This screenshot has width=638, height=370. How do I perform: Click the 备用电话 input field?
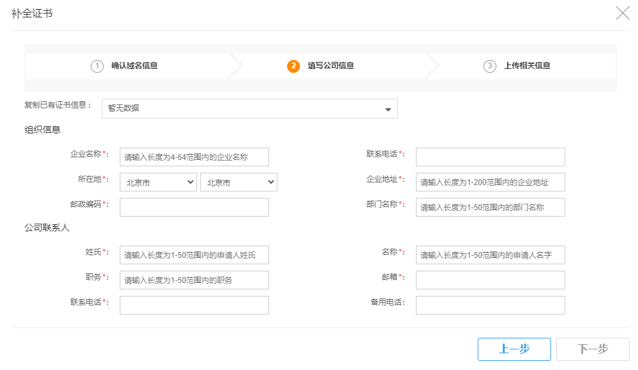point(491,305)
